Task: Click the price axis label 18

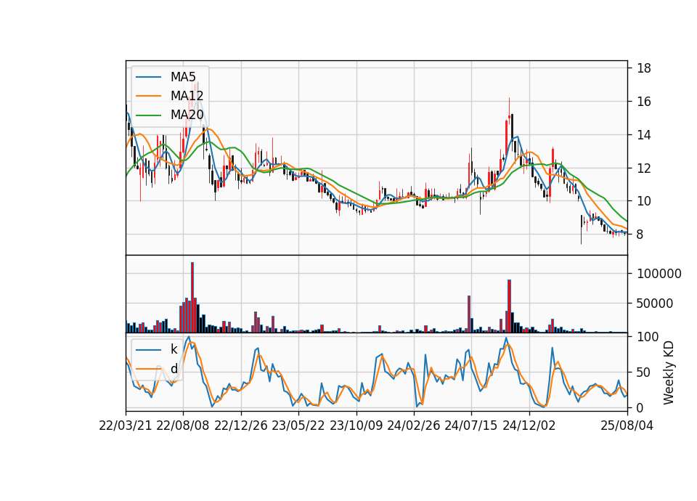Action: click(x=644, y=68)
